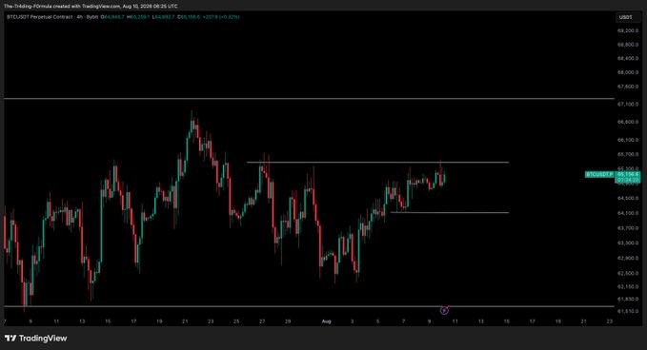The width and height of the screenshot is (647, 350).
Task: Click the 67,100.0 price scale label
Action: [x=628, y=105]
